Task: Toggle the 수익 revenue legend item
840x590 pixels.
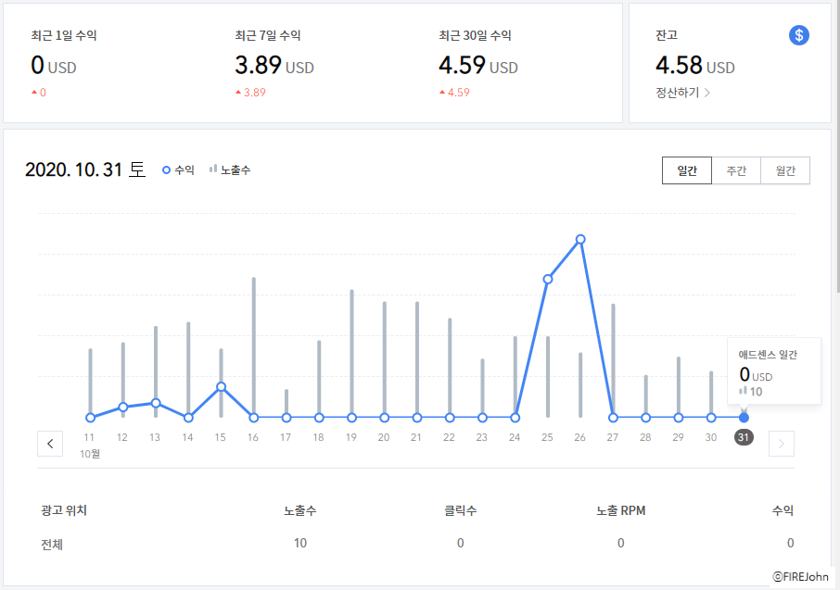Action: point(178,169)
